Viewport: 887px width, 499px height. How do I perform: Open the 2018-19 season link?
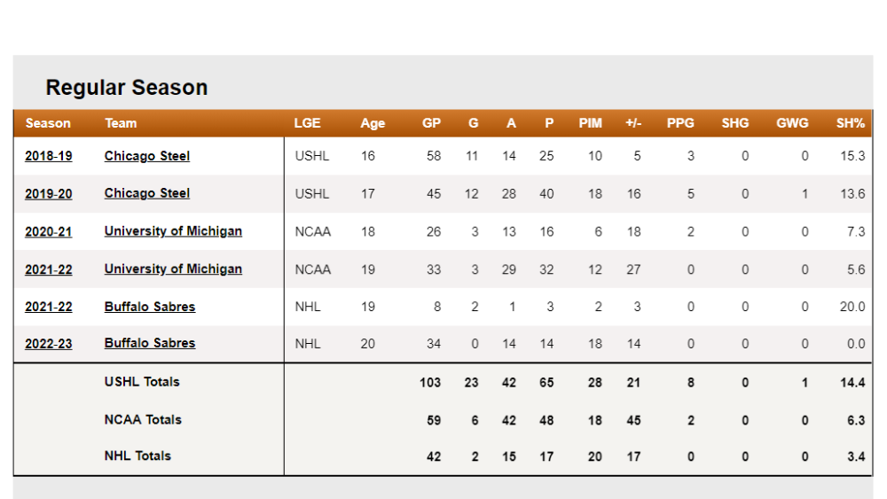(x=49, y=156)
